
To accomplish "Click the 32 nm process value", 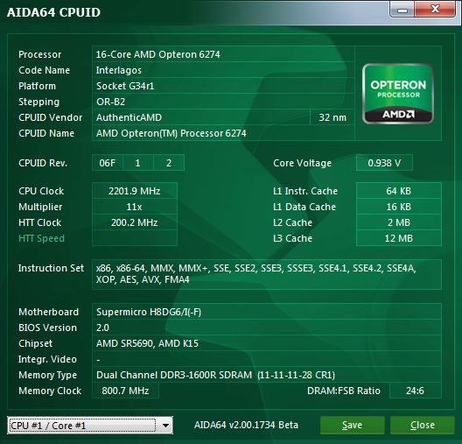I will [332, 117].
